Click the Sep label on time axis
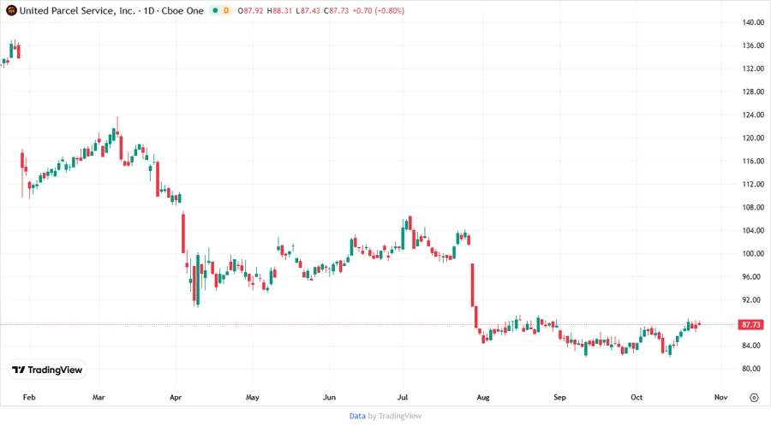The image size is (771, 426). click(x=559, y=397)
